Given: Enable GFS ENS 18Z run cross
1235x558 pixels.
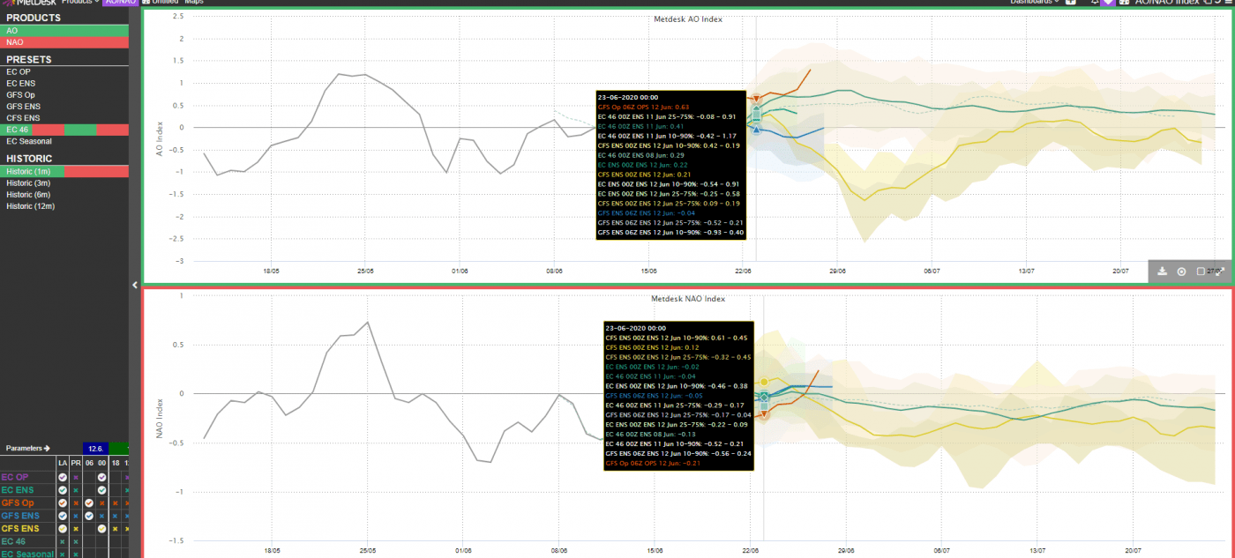Looking at the screenshot, I should (115, 516).
